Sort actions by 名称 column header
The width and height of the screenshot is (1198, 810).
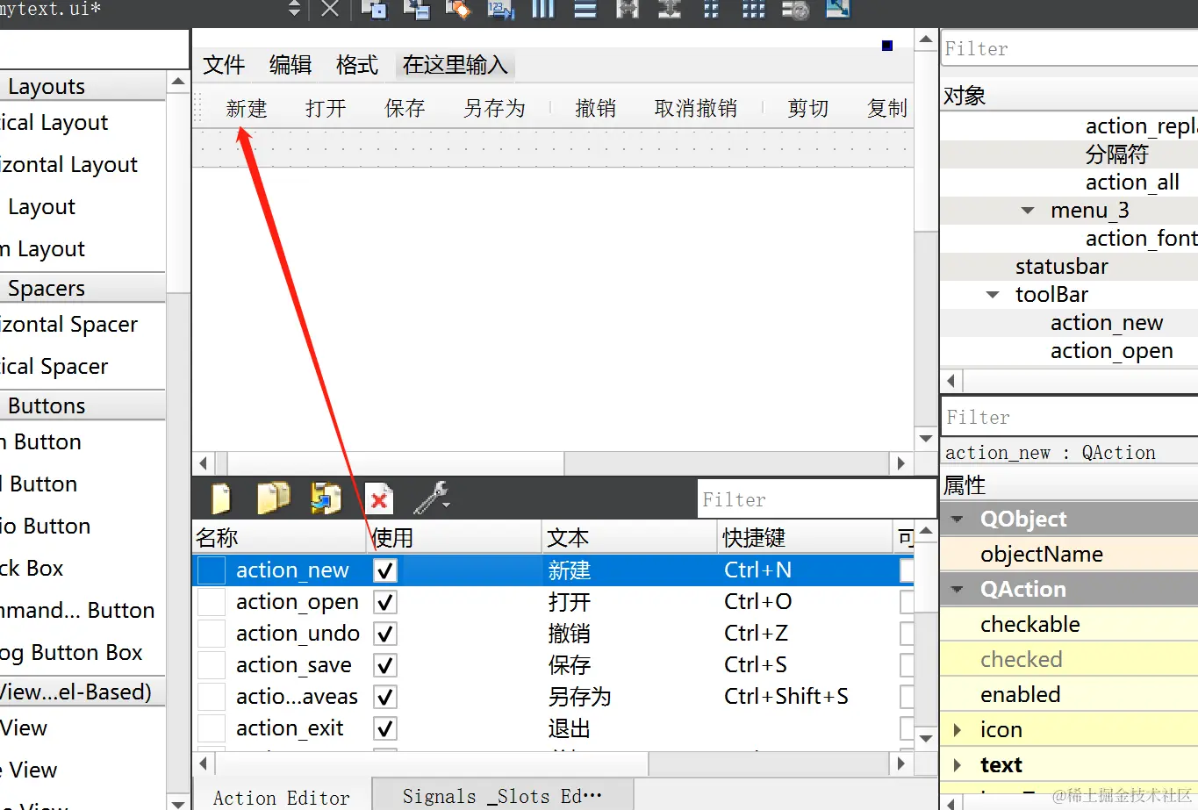click(x=279, y=537)
